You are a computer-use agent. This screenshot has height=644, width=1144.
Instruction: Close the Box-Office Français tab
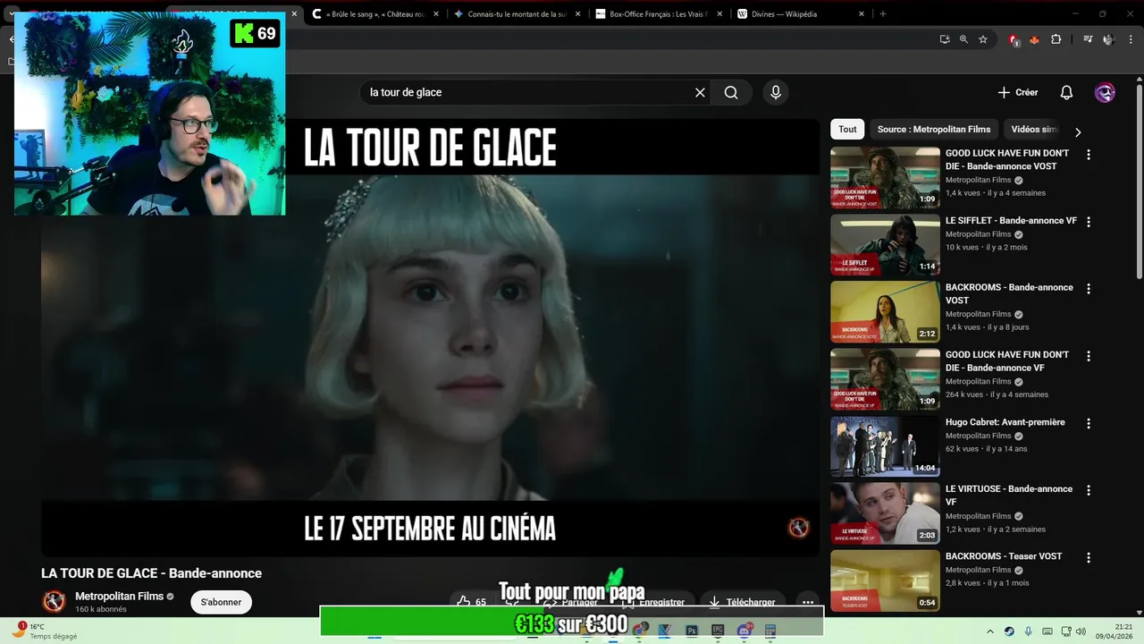[x=719, y=14]
